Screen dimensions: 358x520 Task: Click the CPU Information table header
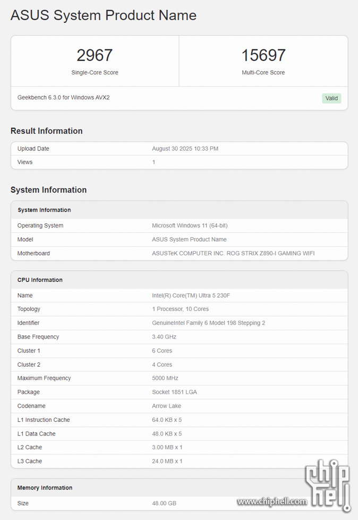[40, 280]
